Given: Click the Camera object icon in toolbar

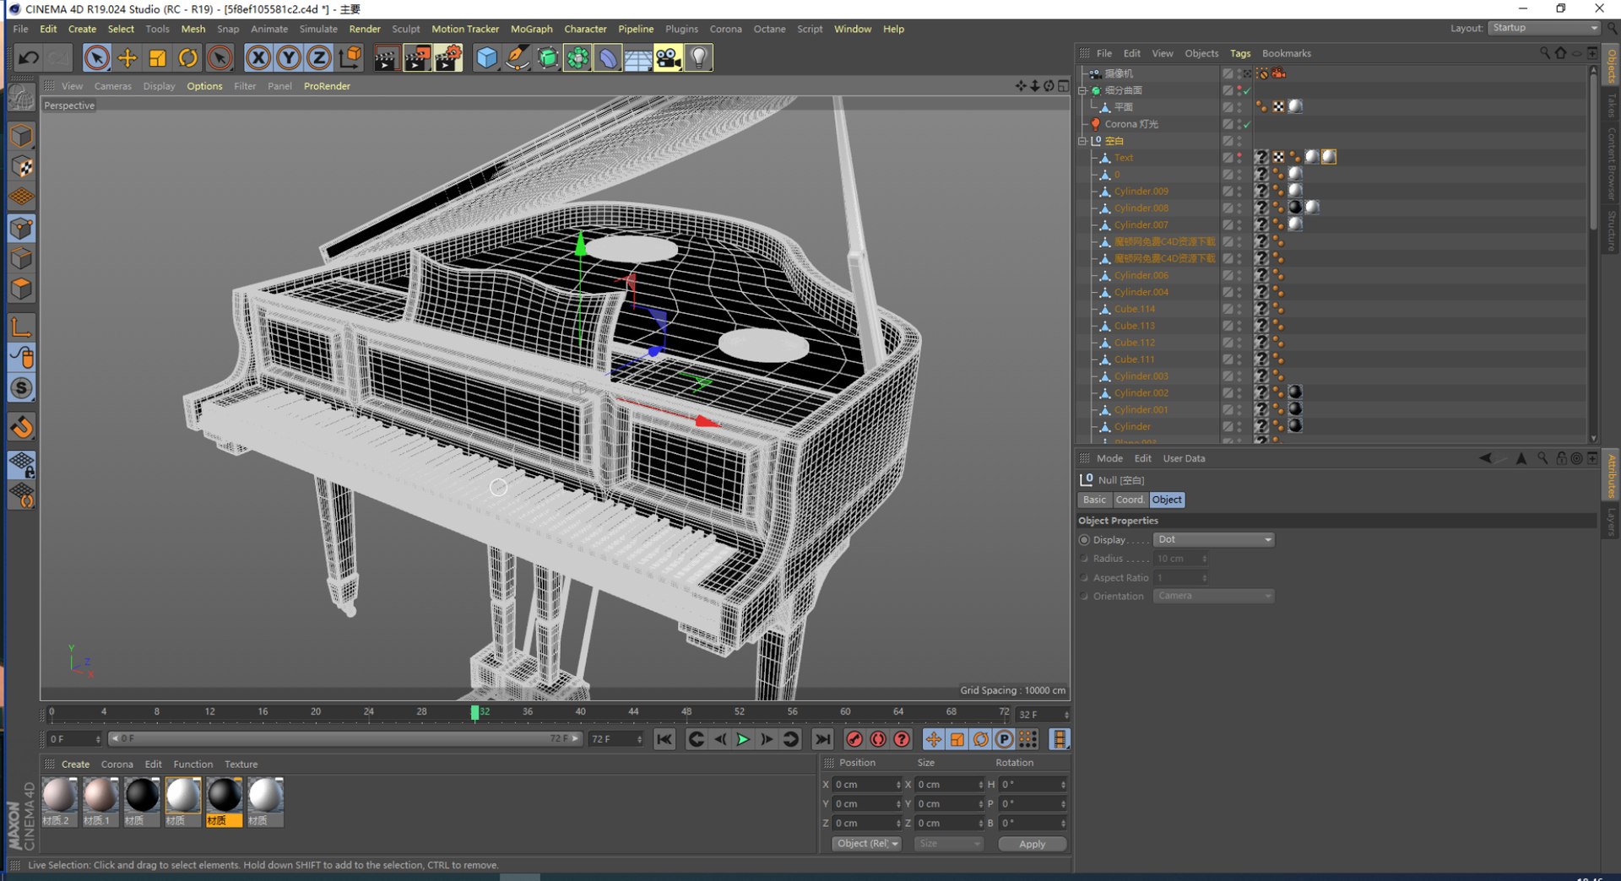Looking at the screenshot, I should (x=668, y=57).
